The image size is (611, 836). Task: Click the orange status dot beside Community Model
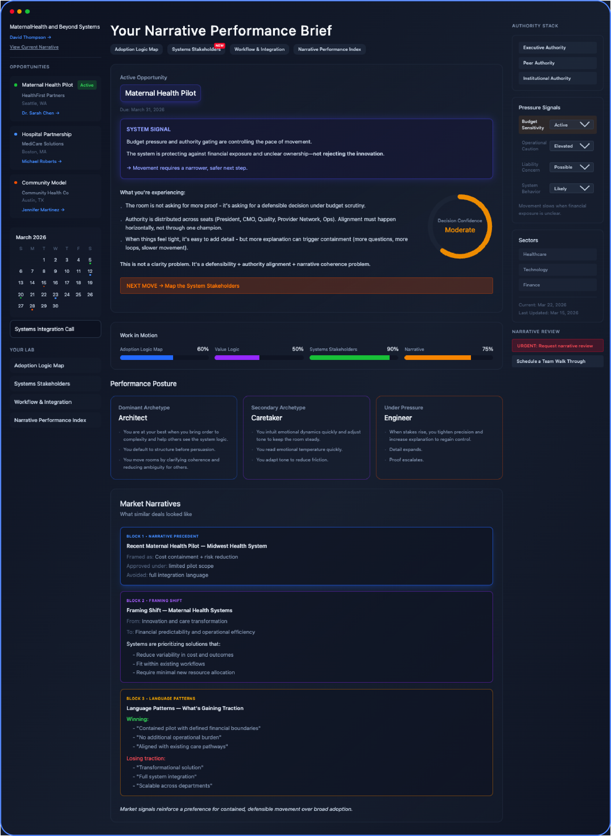16,183
